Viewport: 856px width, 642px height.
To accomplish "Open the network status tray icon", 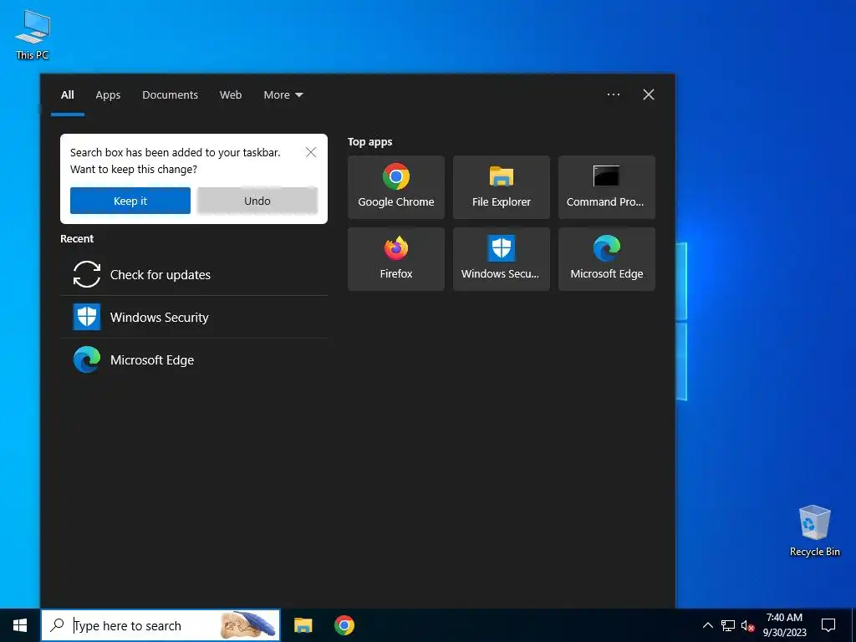I will pos(728,625).
